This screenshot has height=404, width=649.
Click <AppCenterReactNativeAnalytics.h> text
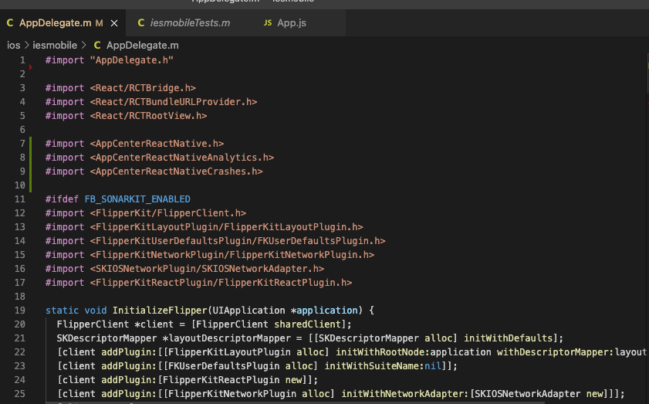click(x=182, y=158)
